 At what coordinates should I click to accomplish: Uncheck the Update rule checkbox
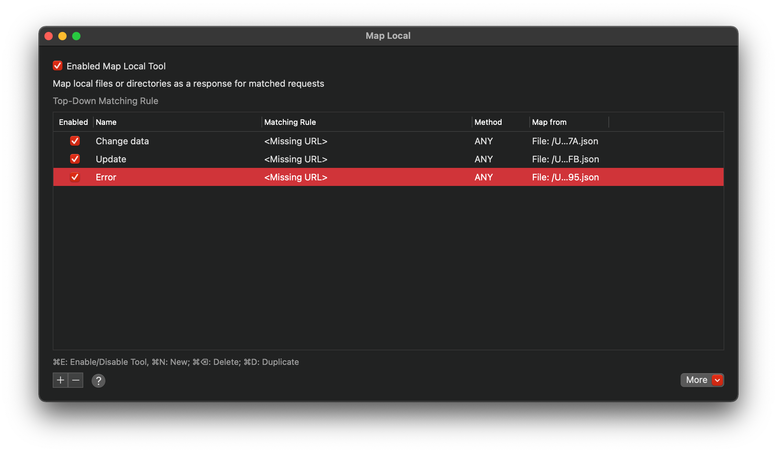tap(75, 159)
